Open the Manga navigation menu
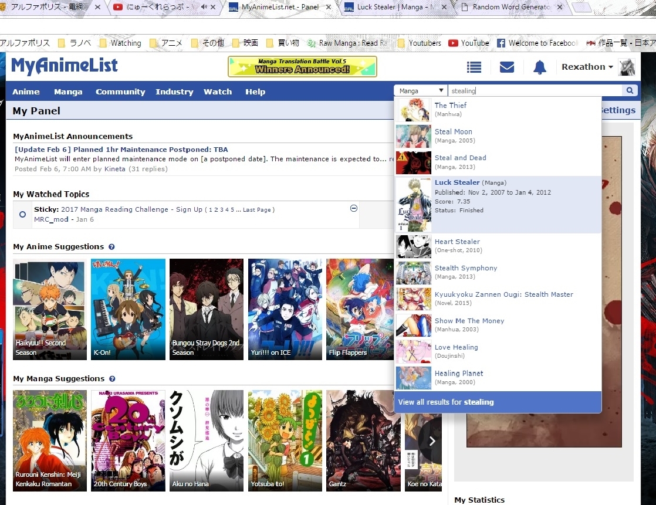 [x=68, y=91]
